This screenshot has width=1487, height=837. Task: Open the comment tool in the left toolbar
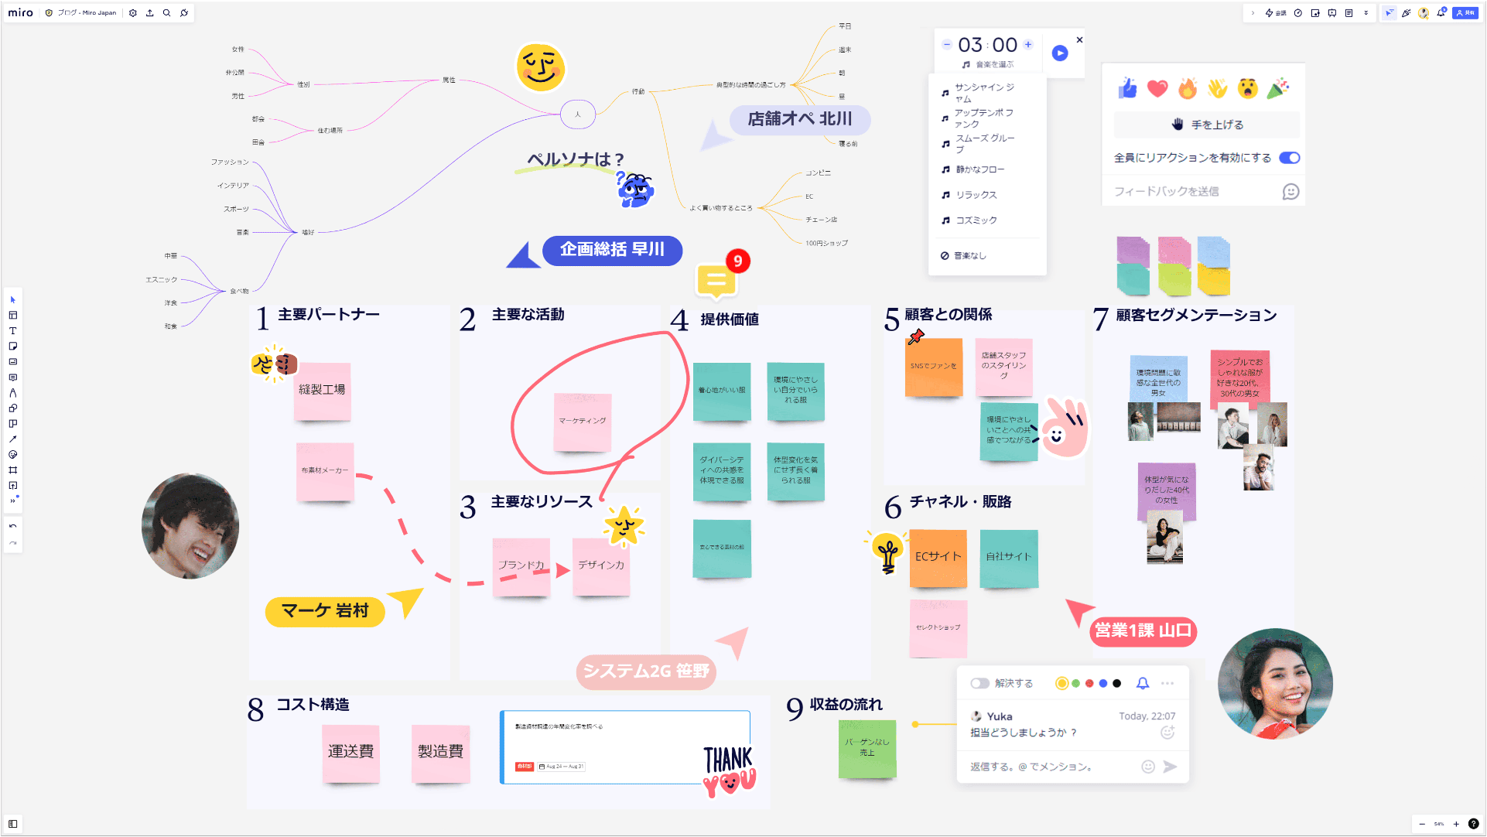pos(12,377)
